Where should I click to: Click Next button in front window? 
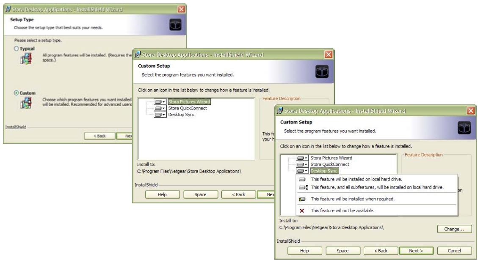416,251
